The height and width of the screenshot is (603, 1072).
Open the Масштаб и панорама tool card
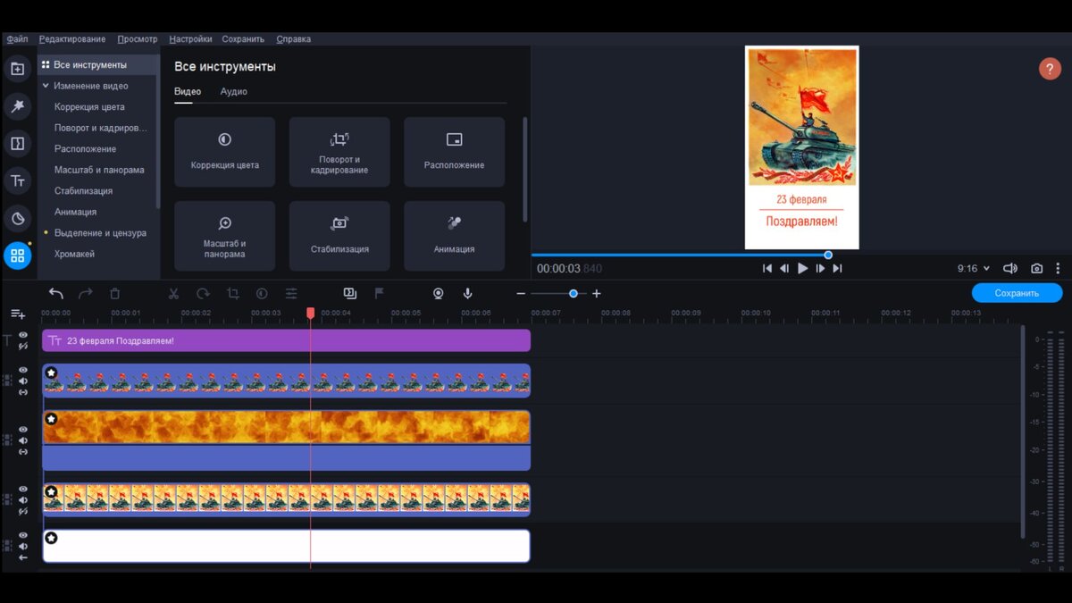[225, 236]
